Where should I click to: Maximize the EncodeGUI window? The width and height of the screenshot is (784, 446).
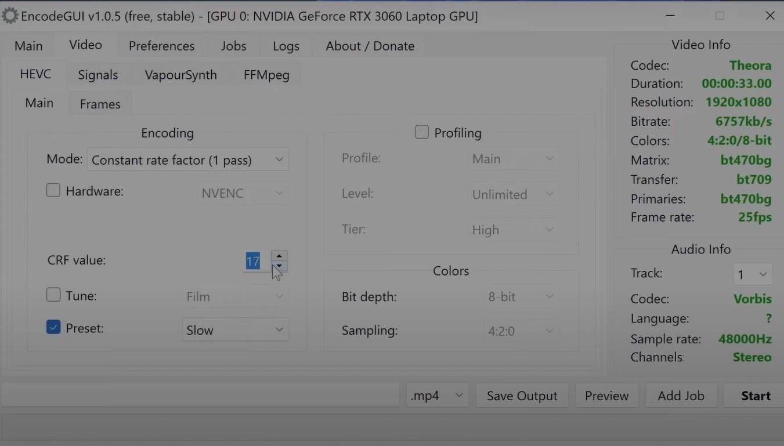pos(720,16)
